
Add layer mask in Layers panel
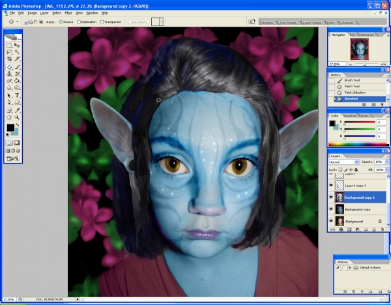pos(349,229)
